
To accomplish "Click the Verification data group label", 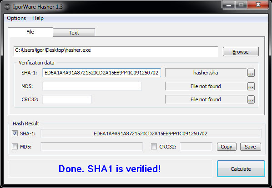I will [36, 63].
